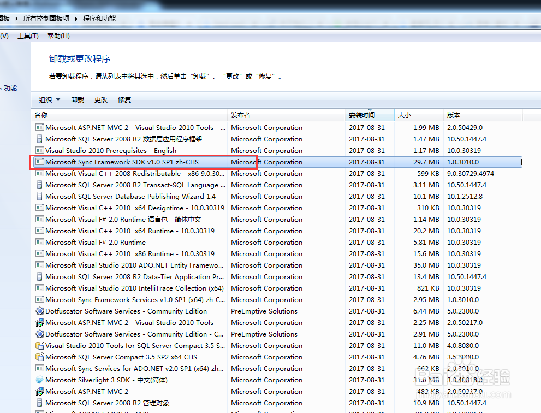541x413 pixels.
Task: Sort by 发布者 column header
Action: 287,115
